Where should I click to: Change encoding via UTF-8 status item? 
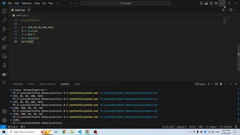click(x=192, y=127)
